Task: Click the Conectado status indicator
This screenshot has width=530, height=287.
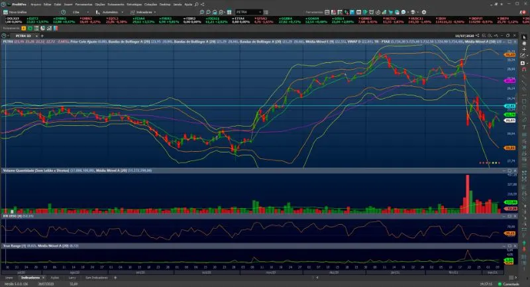Action: (509, 284)
